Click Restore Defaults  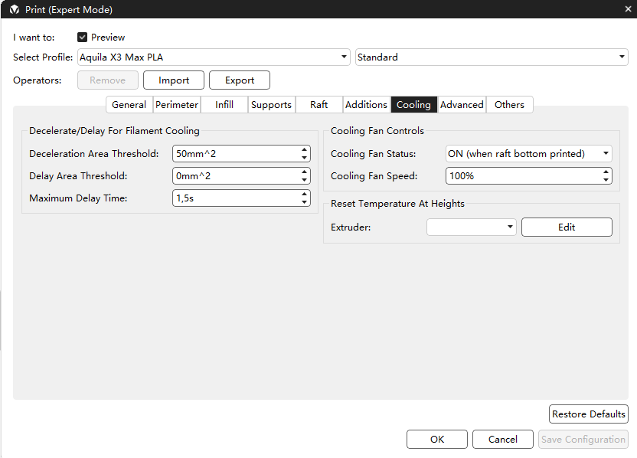(x=589, y=414)
